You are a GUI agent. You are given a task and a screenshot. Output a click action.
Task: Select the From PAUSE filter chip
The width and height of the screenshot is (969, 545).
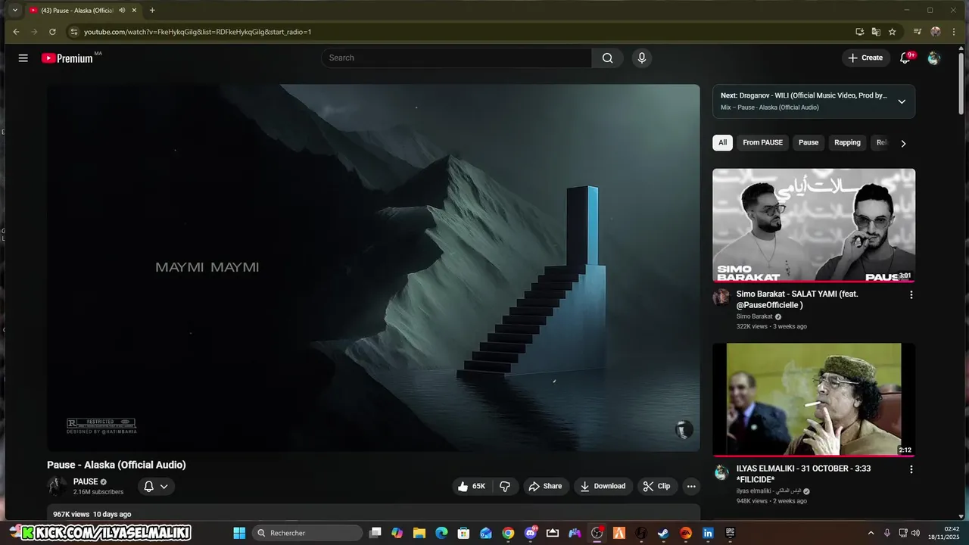(762, 142)
